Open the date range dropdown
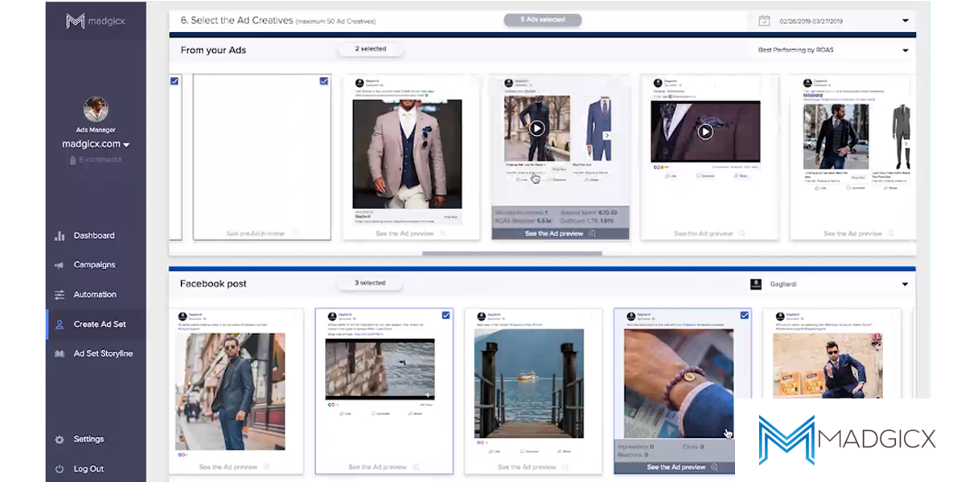Screen dimensions: 965x482 pyautogui.click(x=905, y=21)
